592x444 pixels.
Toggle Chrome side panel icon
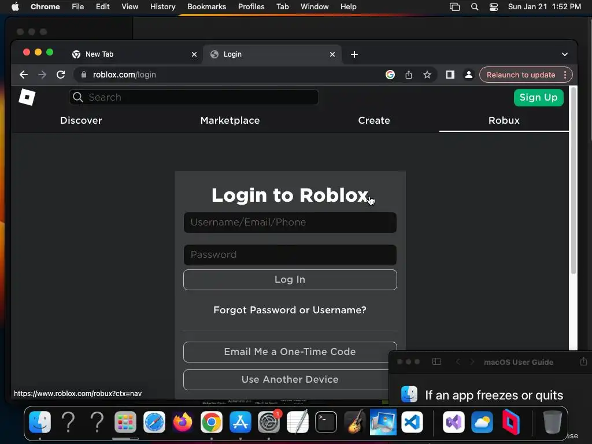tap(450, 75)
